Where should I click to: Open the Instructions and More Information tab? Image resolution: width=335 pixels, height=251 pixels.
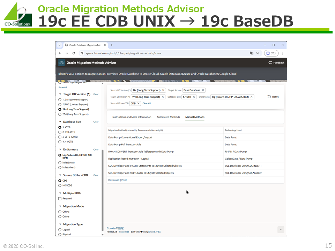(x=132, y=117)
